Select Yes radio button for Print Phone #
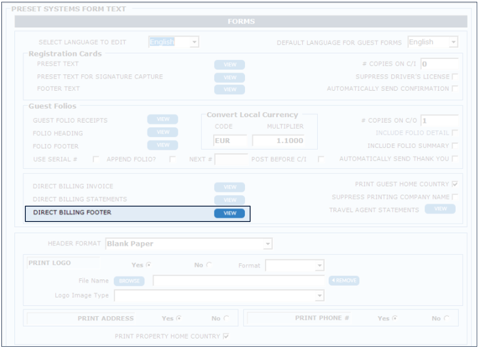Image resolution: width=479 pixels, height=349 pixels. 394,319
